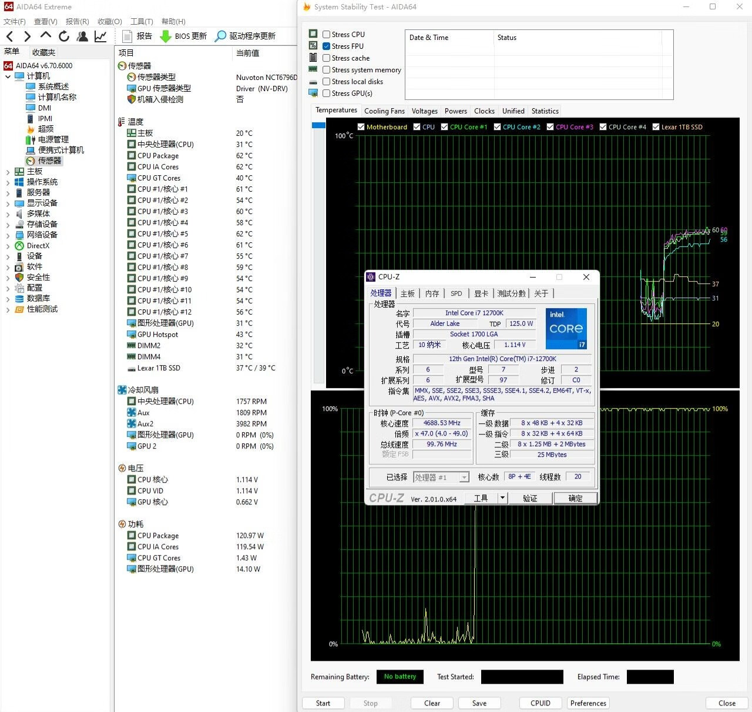Image resolution: width=752 pixels, height=712 pixels.
Task: Enable the Stress local disks checkbox
Action: point(326,81)
